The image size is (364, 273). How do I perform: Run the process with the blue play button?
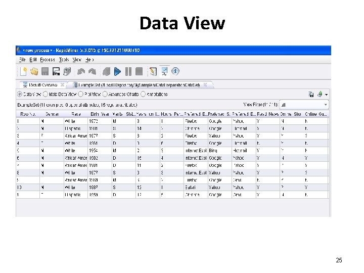[117, 71]
